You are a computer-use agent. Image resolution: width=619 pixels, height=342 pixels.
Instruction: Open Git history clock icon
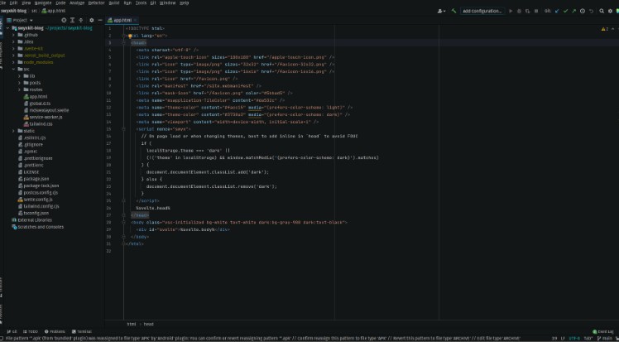pyautogui.click(x=583, y=11)
